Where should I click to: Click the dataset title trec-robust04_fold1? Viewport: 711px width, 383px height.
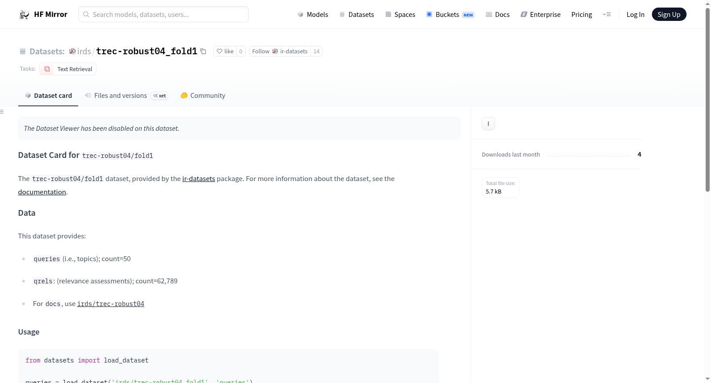coord(147,51)
